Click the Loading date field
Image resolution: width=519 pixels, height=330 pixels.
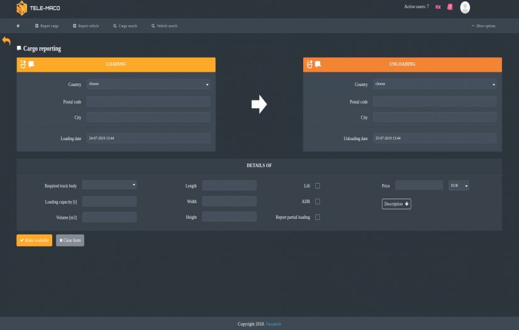pos(148,138)
